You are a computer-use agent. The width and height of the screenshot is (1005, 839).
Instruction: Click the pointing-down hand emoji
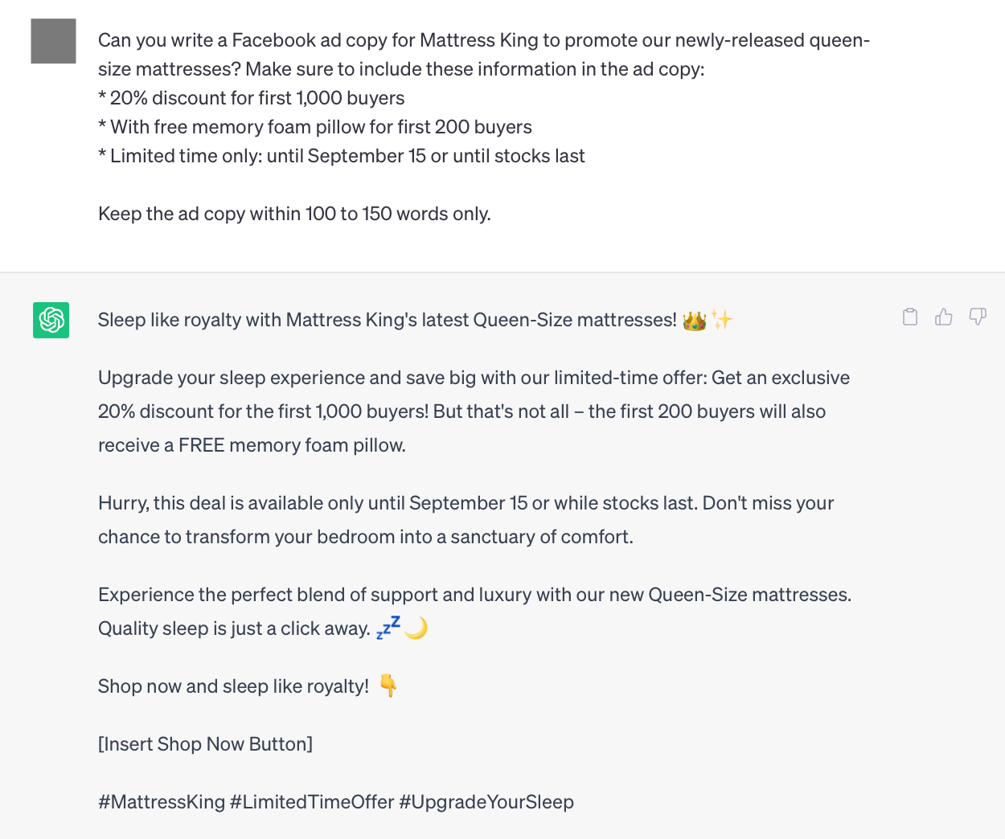(388, 686)
